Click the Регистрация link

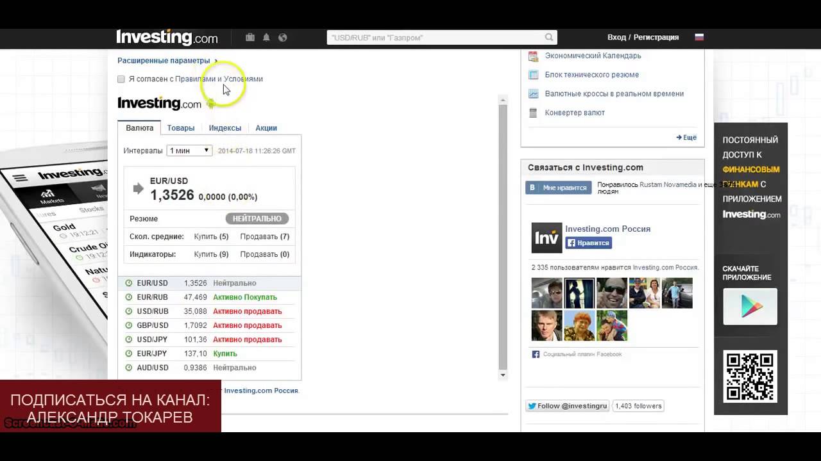pos(656,37)
